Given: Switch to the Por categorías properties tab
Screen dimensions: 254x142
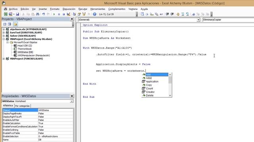Looking at the screenshot, I should (22, 106).
